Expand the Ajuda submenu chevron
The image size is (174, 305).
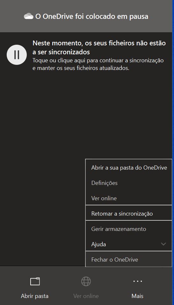click(x=163, y=244)
